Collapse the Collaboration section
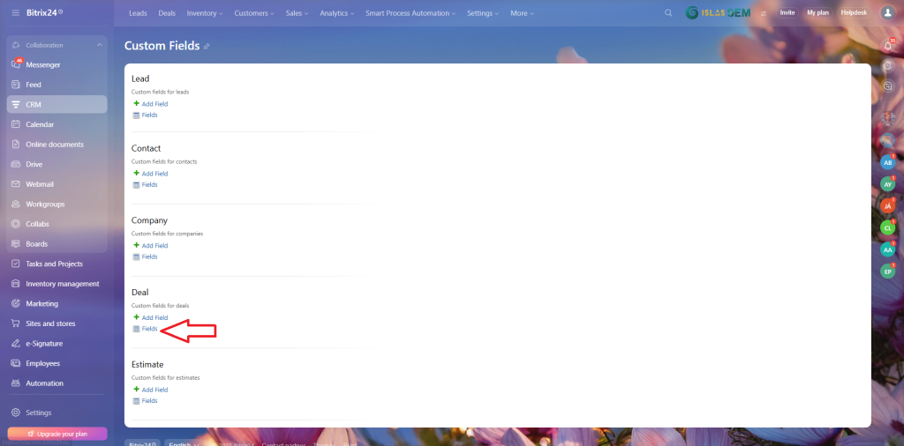Image resolution: width=904 pixels, height=446 pixels. click(x=99, y=45)
